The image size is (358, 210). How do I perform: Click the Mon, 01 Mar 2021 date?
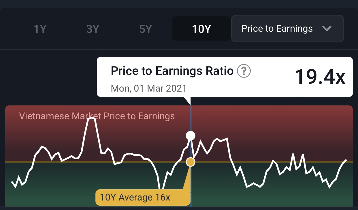tap(149, 88)
